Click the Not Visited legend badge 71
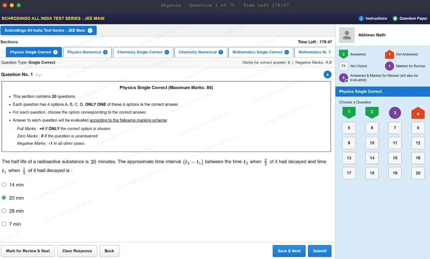Image resolution: width=430 pixels, height=259 pixels. 343,66
